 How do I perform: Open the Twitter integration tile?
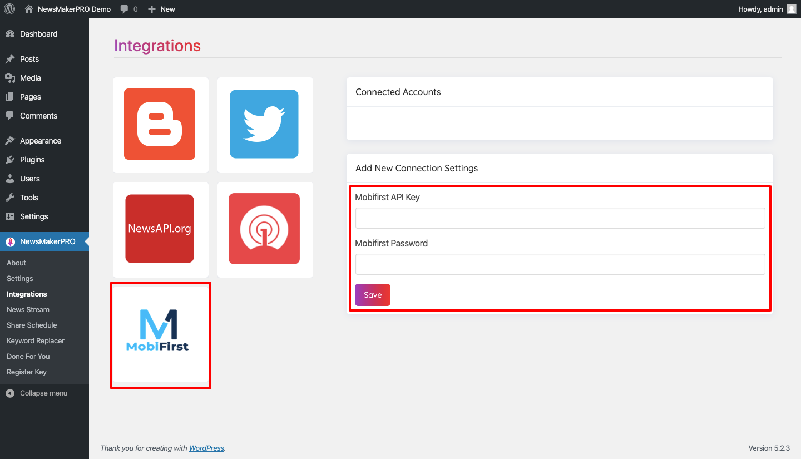tap(265, 125)
